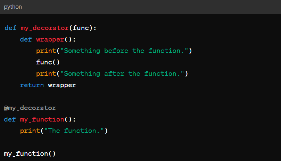Image resolution: width=281 pixels, height=161 pixels.
Task: Click the def keyword before wrapper
Action: [x=26, y=39]
